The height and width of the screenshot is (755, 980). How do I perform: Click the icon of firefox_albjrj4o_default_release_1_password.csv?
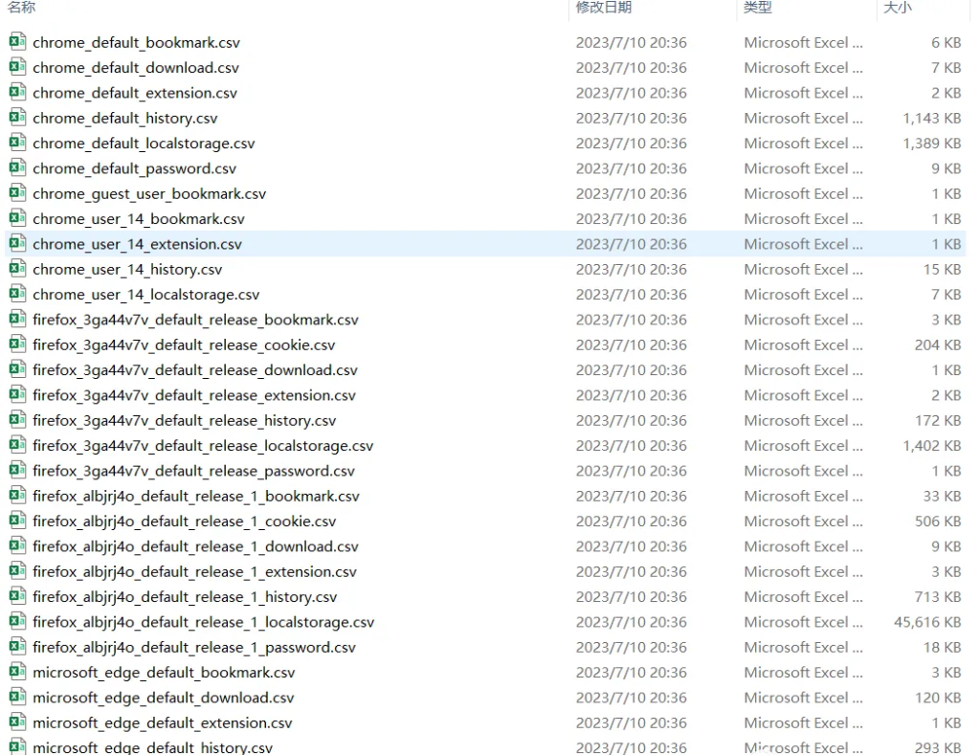pos(17,647)
